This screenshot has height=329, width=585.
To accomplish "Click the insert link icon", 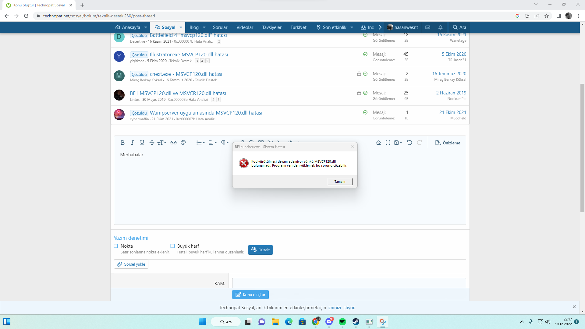I will (x=173, y=143).
